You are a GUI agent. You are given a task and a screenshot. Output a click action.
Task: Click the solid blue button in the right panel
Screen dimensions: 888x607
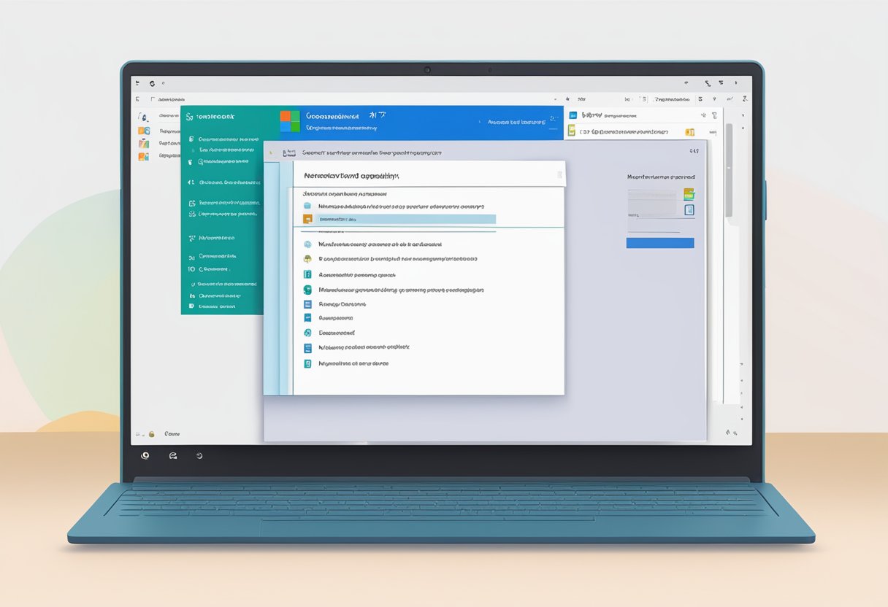(659, 243)
